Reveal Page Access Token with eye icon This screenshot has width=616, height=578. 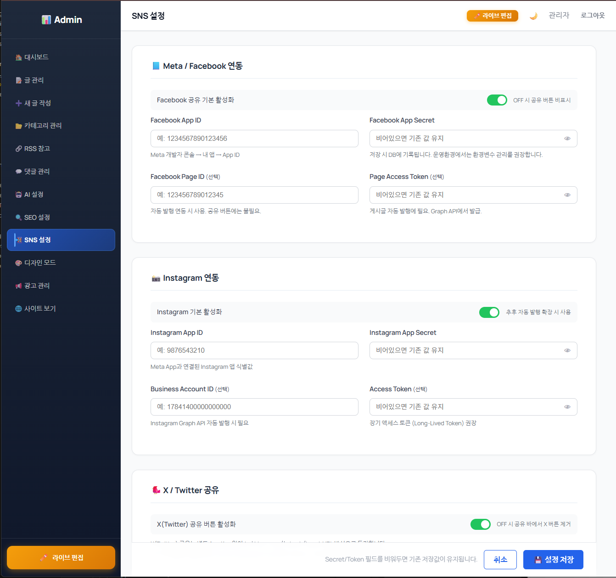coord(567,195)
